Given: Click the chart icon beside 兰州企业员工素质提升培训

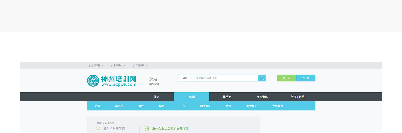Looking at the screenshot, I should click(x=147, y=129).
